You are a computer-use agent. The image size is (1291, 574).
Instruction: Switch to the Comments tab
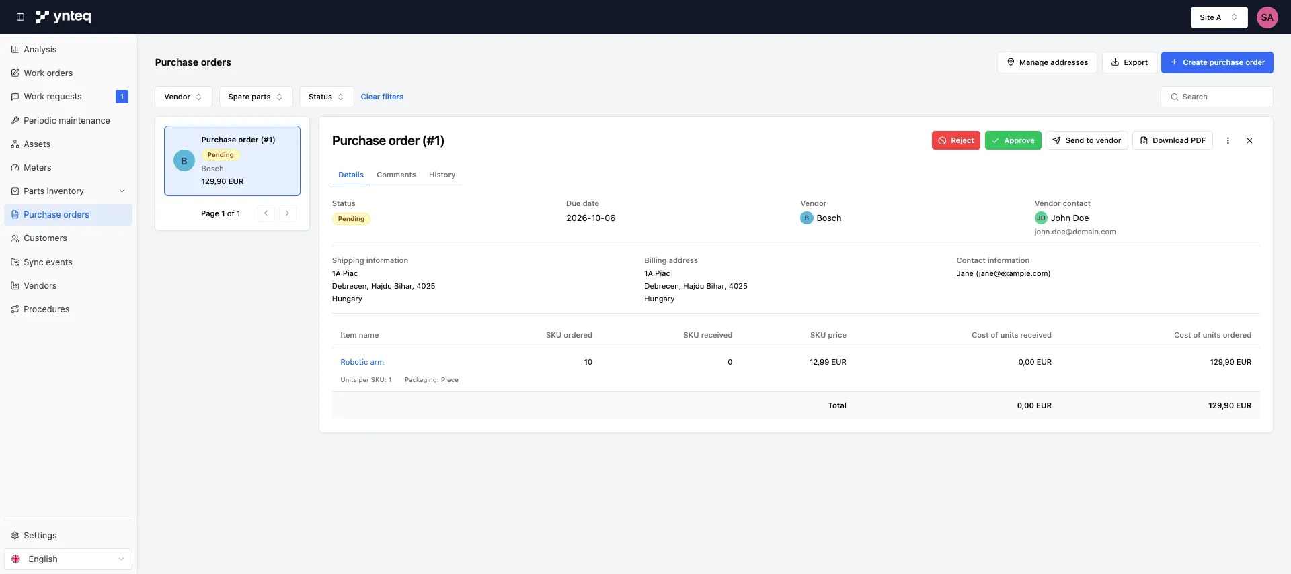coord(396,175)
